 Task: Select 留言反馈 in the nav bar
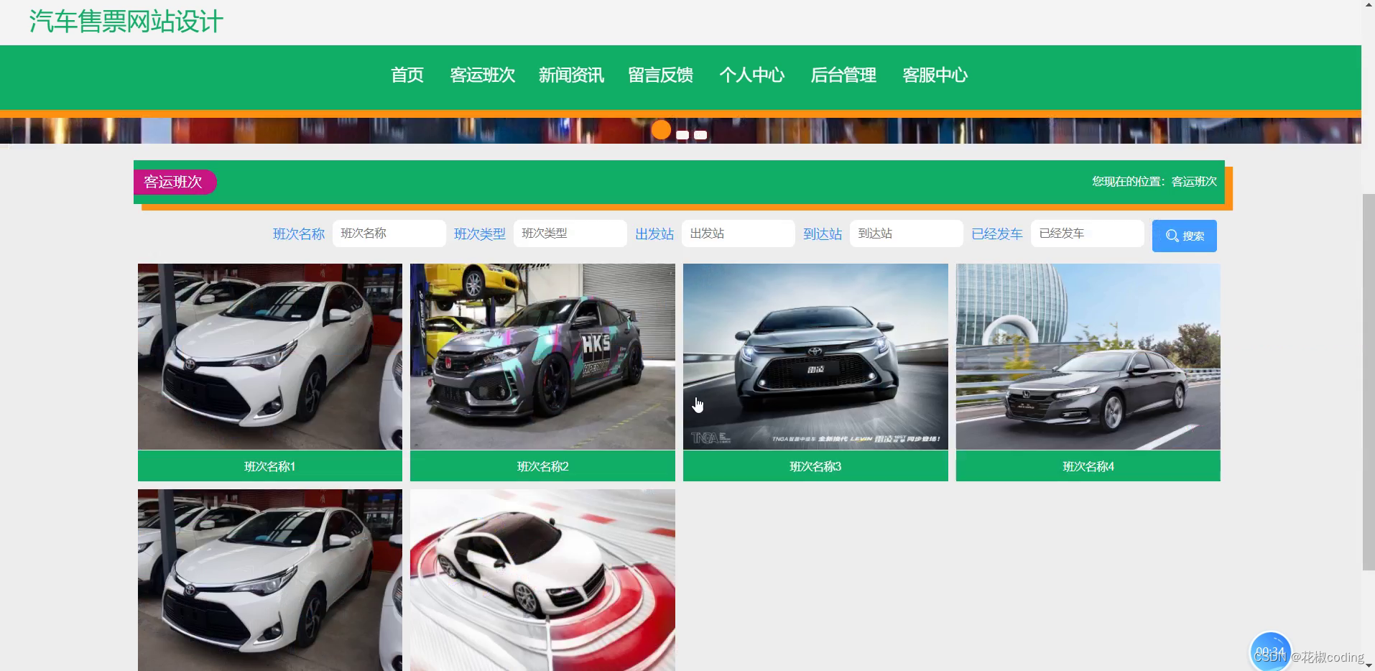click(660, 75)
